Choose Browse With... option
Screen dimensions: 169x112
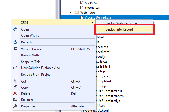tap(31, 55)
